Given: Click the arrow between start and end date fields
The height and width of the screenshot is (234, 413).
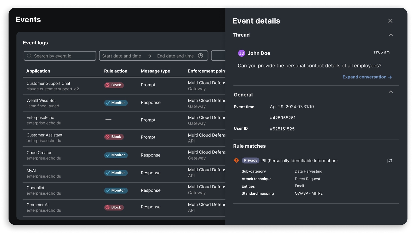Looking at the screenshot, I should 149,56.
